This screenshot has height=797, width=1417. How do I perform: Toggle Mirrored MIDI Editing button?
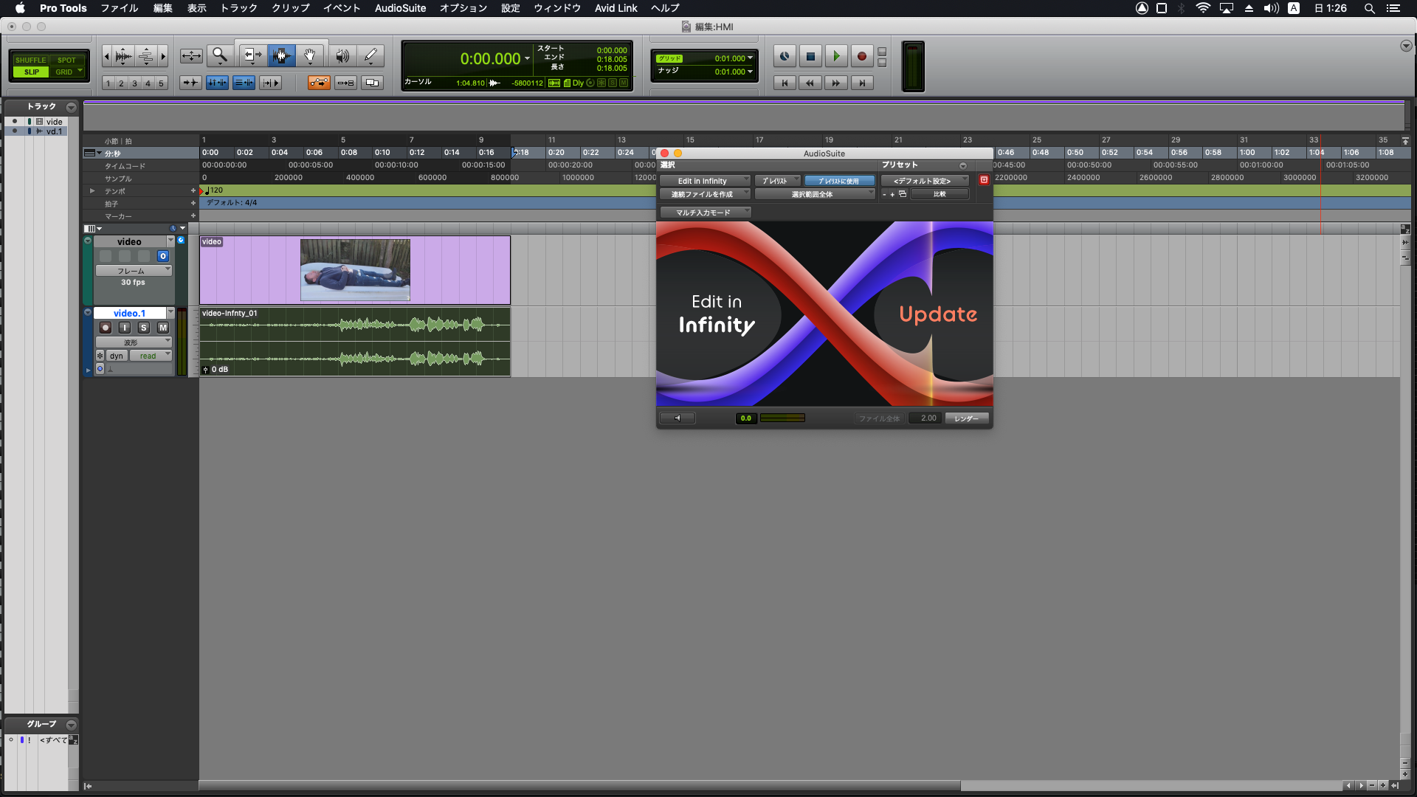point(345,83)
